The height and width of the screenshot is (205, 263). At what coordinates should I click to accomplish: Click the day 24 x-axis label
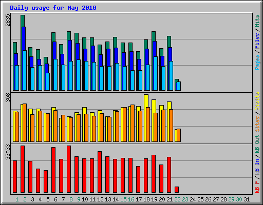(193, 199)
